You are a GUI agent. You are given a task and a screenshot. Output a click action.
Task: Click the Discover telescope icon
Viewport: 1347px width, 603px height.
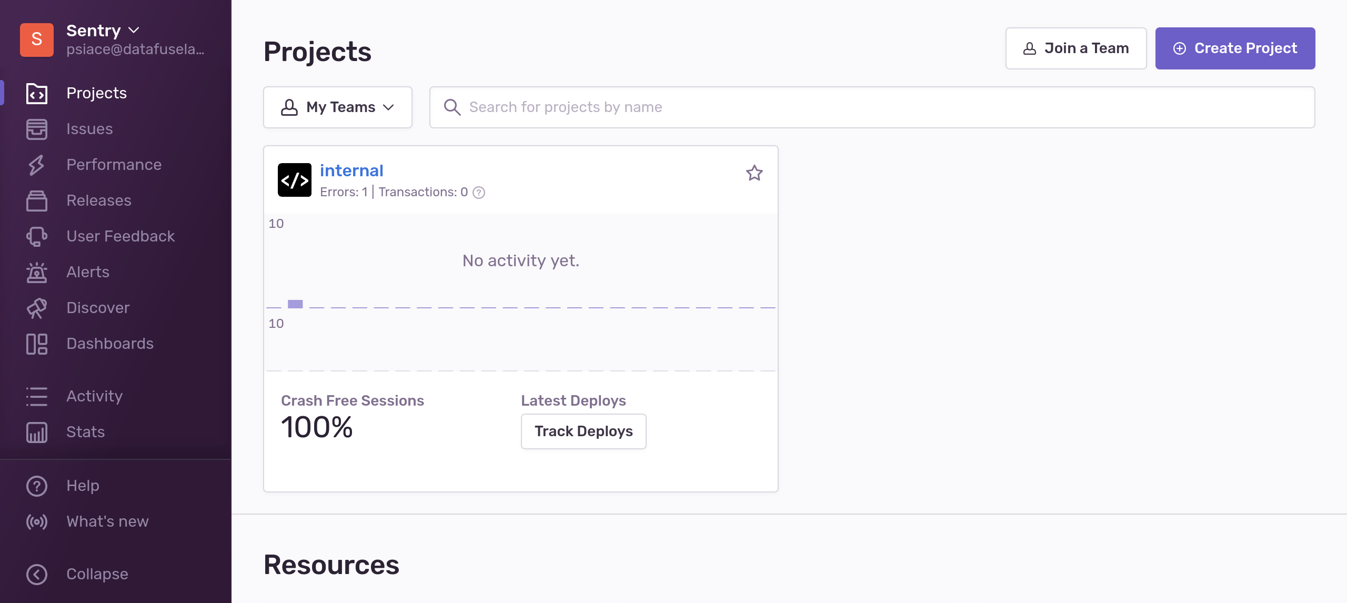point(36,308)
